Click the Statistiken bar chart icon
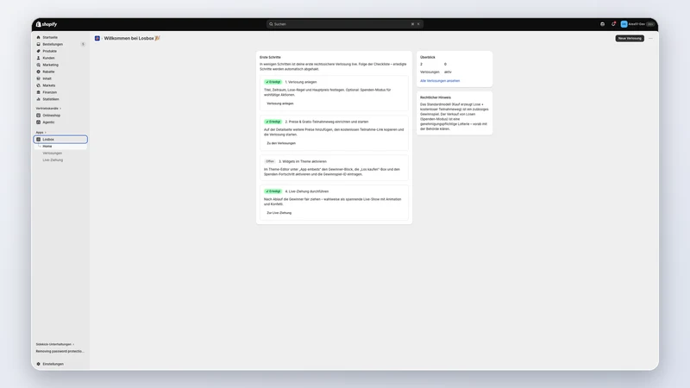The height and width of the screenshot is (388, 690). pos(38,99)
